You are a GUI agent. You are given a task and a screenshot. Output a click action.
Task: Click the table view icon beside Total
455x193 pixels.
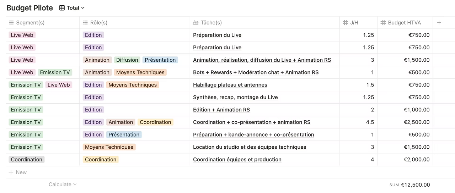[x=62, y=8]
